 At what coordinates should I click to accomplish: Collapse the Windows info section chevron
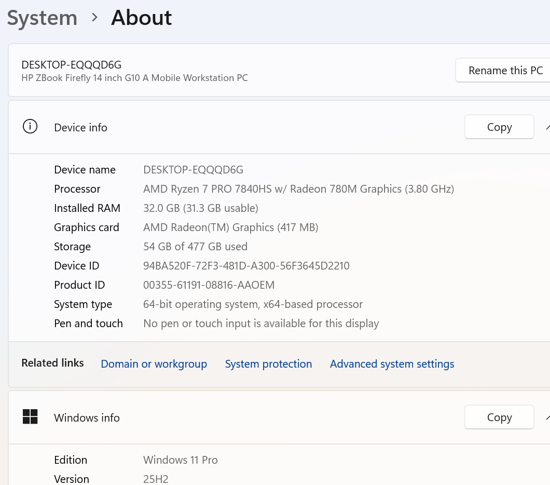coord(547,417)
